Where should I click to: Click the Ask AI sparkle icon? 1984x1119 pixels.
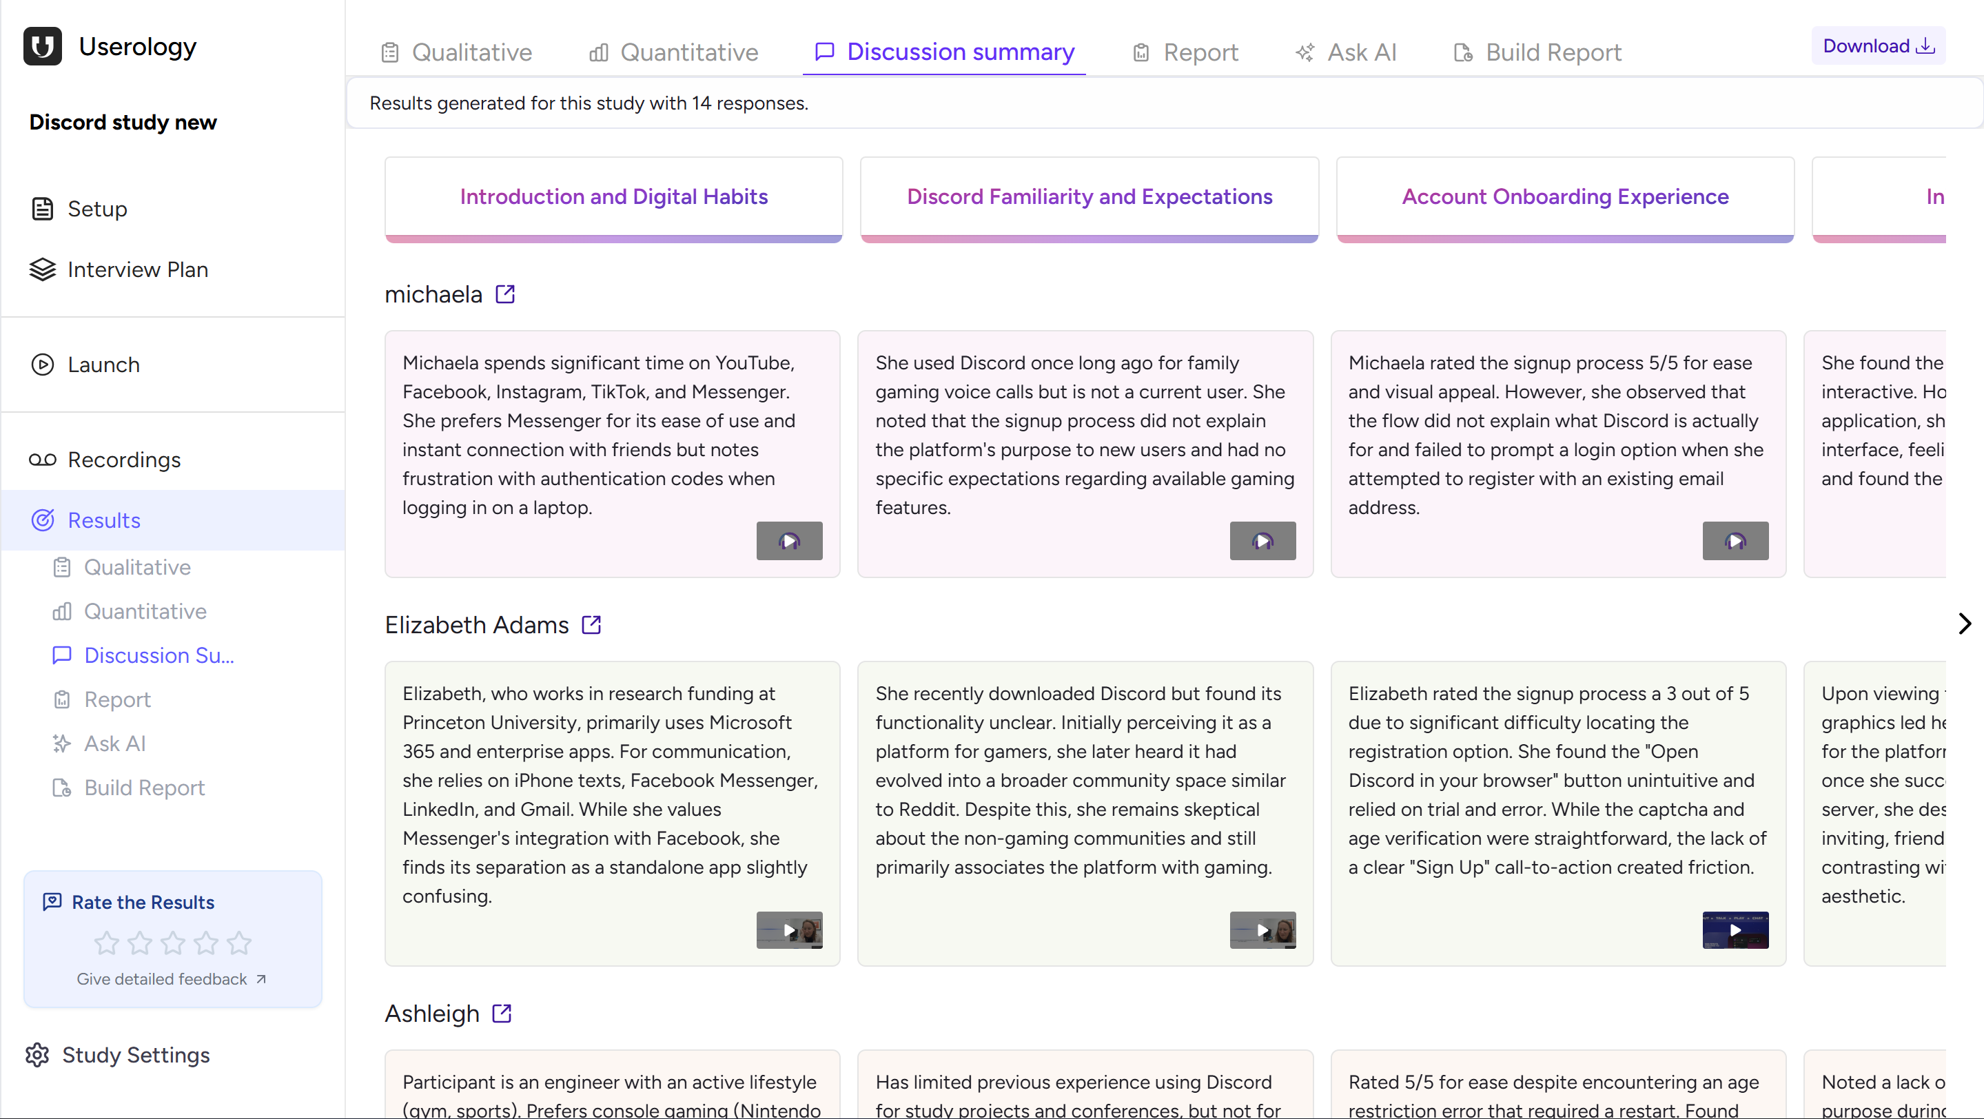[x=61, y=743]
